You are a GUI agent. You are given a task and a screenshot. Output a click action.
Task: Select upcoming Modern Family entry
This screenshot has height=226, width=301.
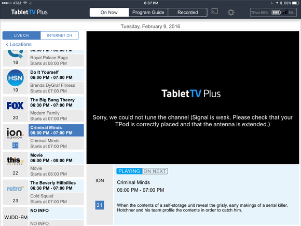tap(56, 116)
